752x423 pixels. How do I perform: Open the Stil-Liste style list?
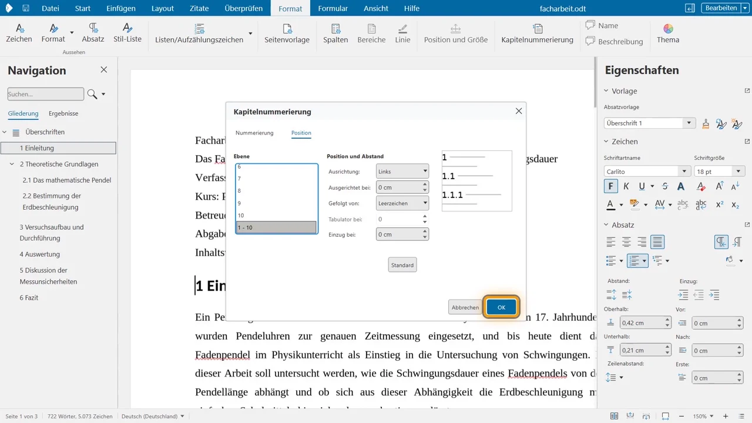tap(127, 33)
